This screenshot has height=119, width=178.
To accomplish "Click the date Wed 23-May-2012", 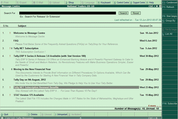I will coord(149,87).
